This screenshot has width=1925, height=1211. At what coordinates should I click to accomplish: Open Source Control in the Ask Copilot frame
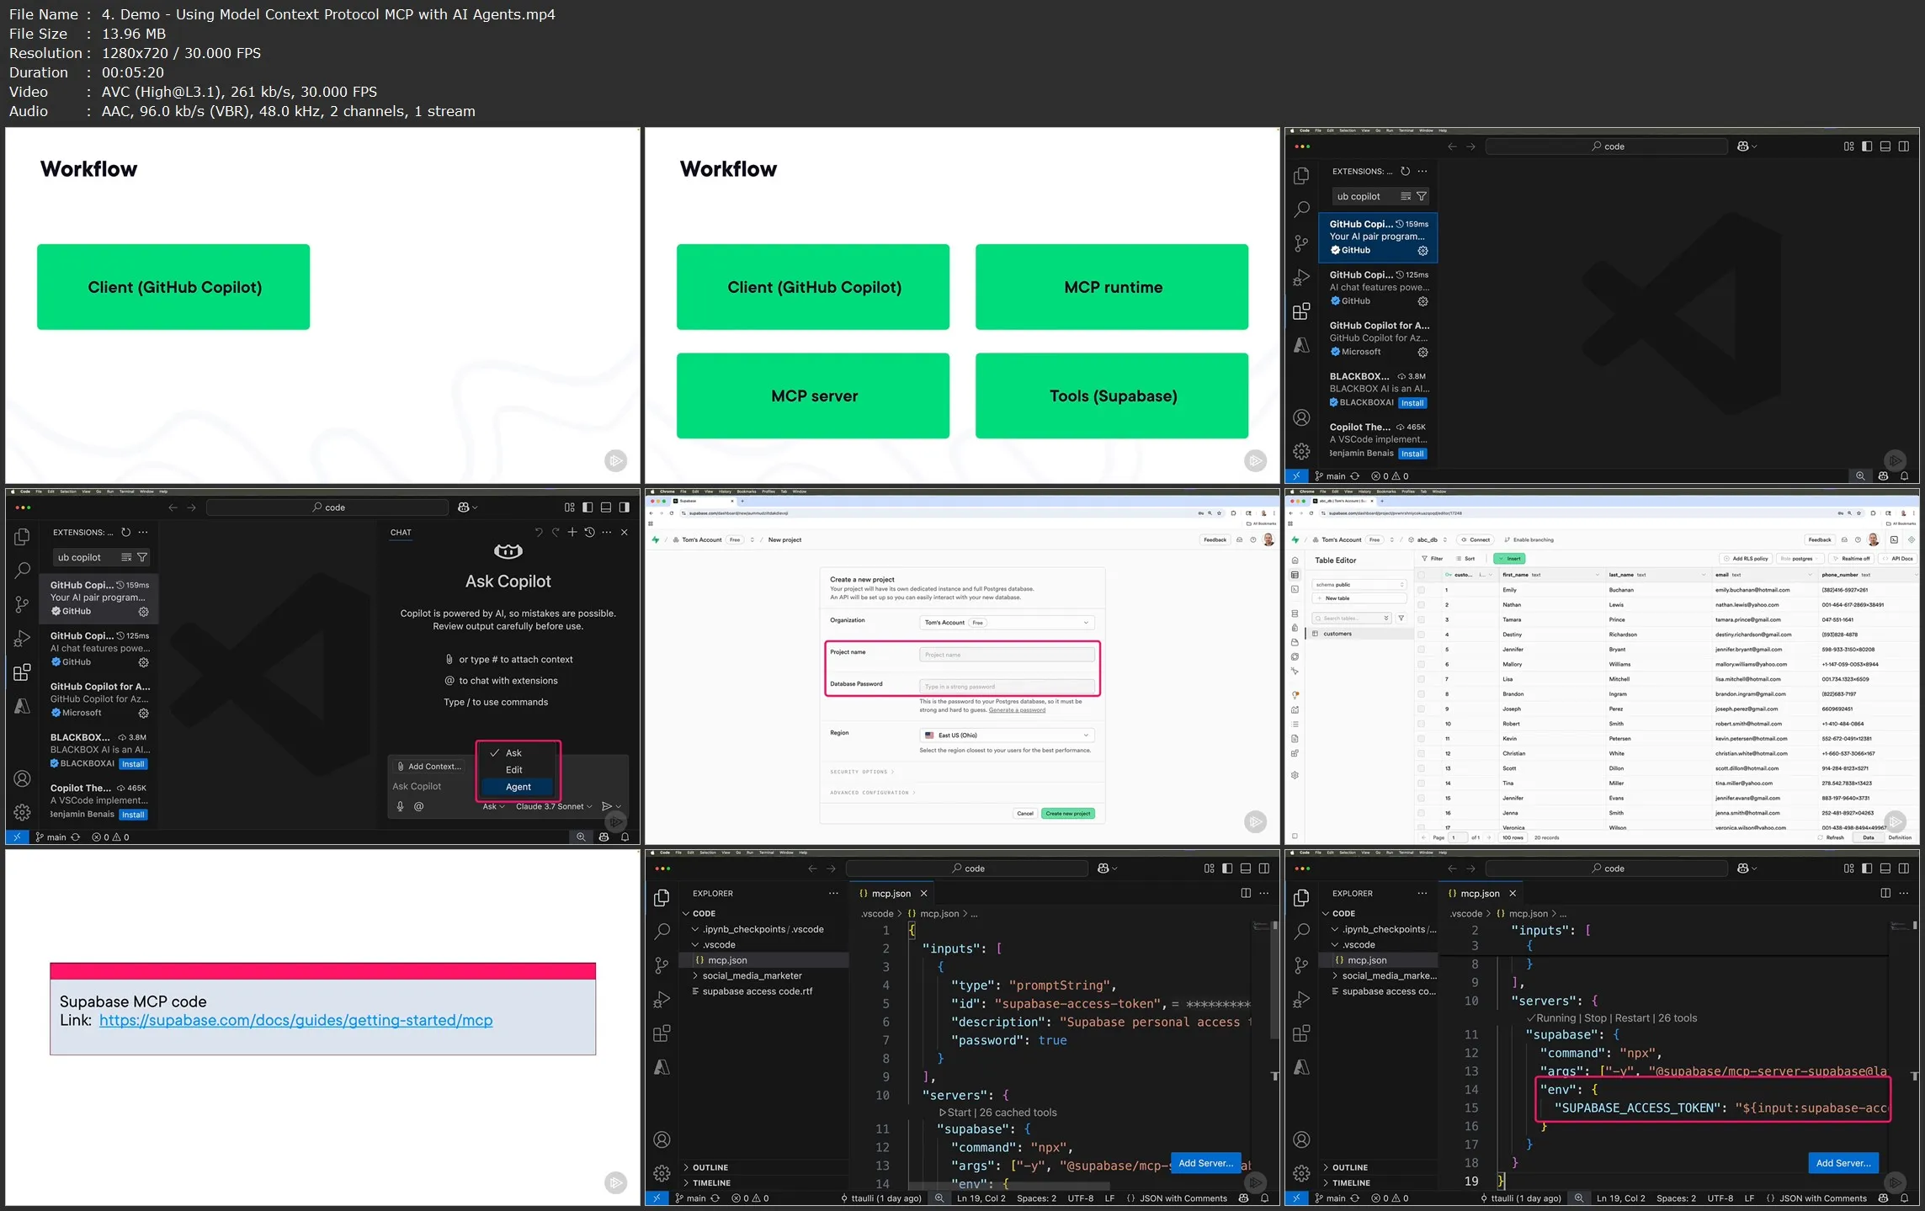coord(23,604)
